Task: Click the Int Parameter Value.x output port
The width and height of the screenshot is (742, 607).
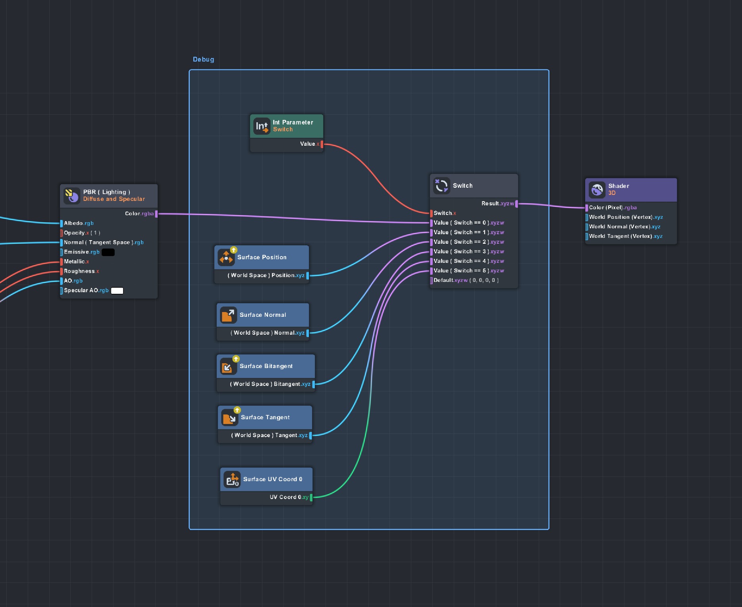Action: tap(322, 144)
